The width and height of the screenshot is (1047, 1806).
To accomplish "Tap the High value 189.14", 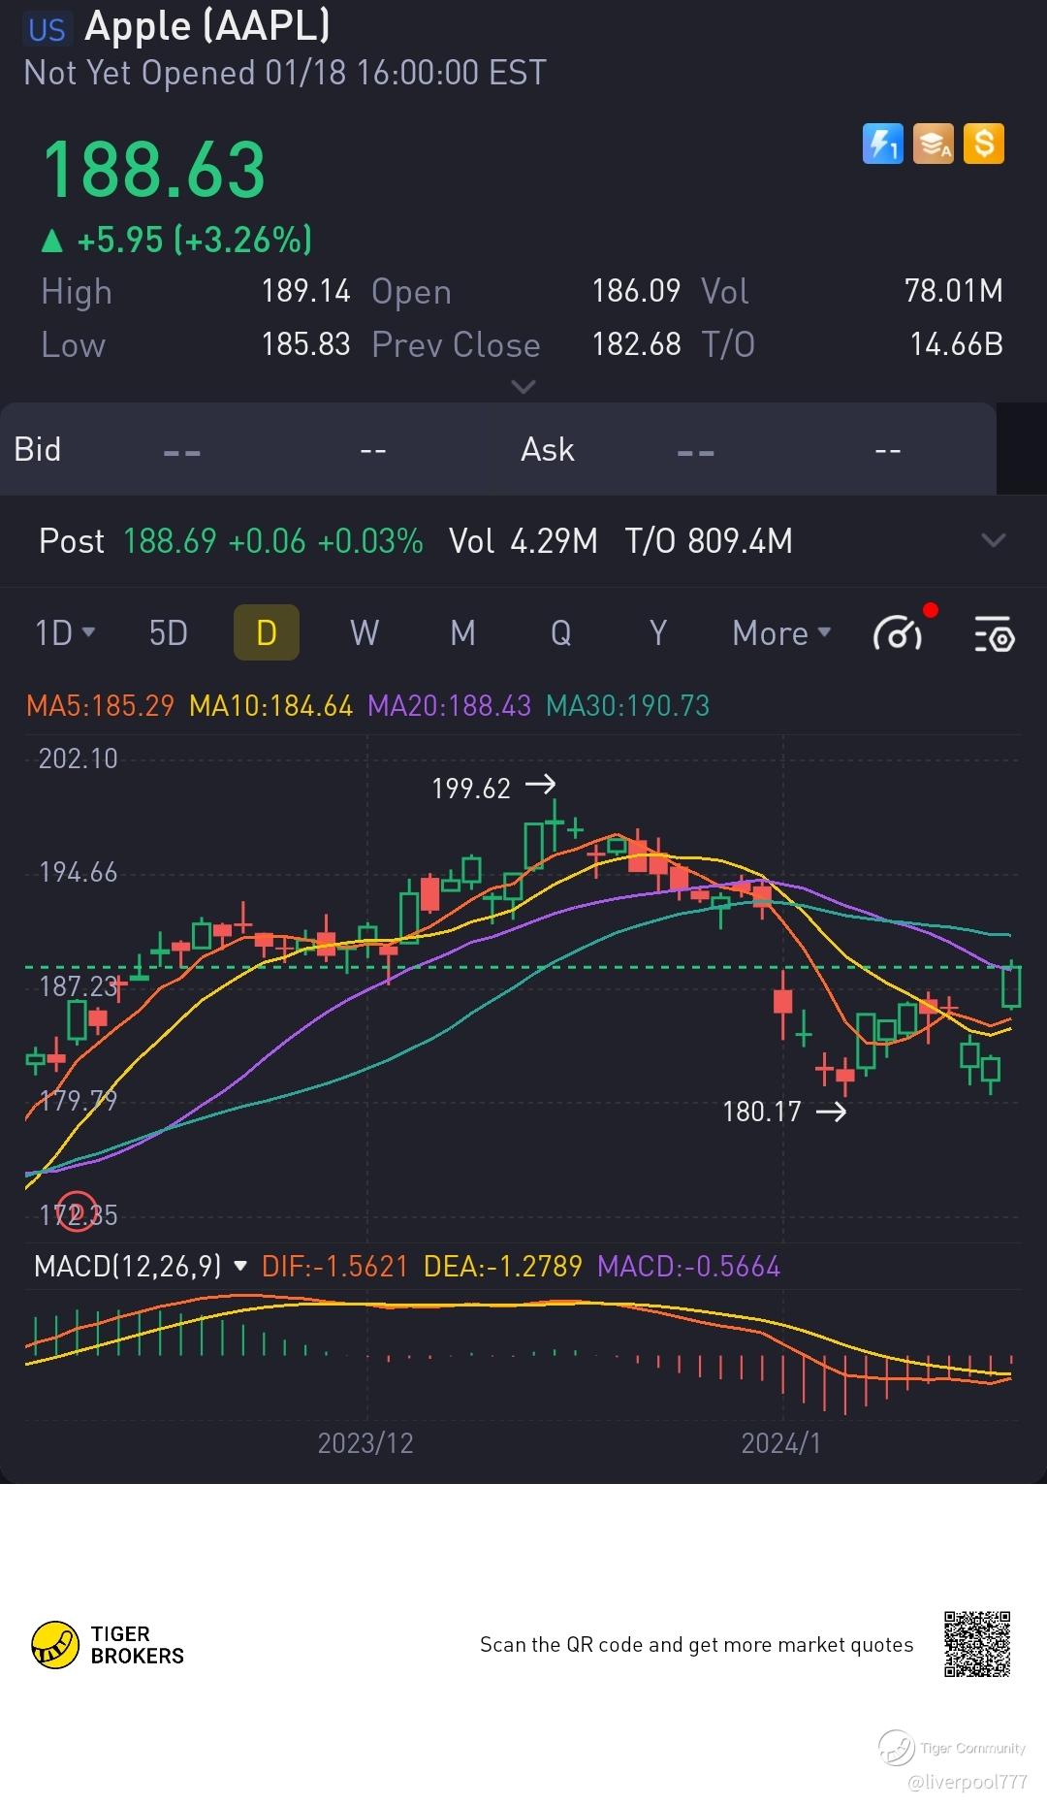I will click(305, 291).
